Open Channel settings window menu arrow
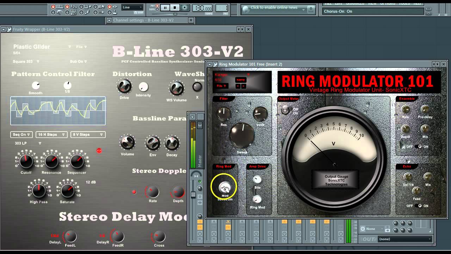451x254 pixels. (x=109, y=20)
